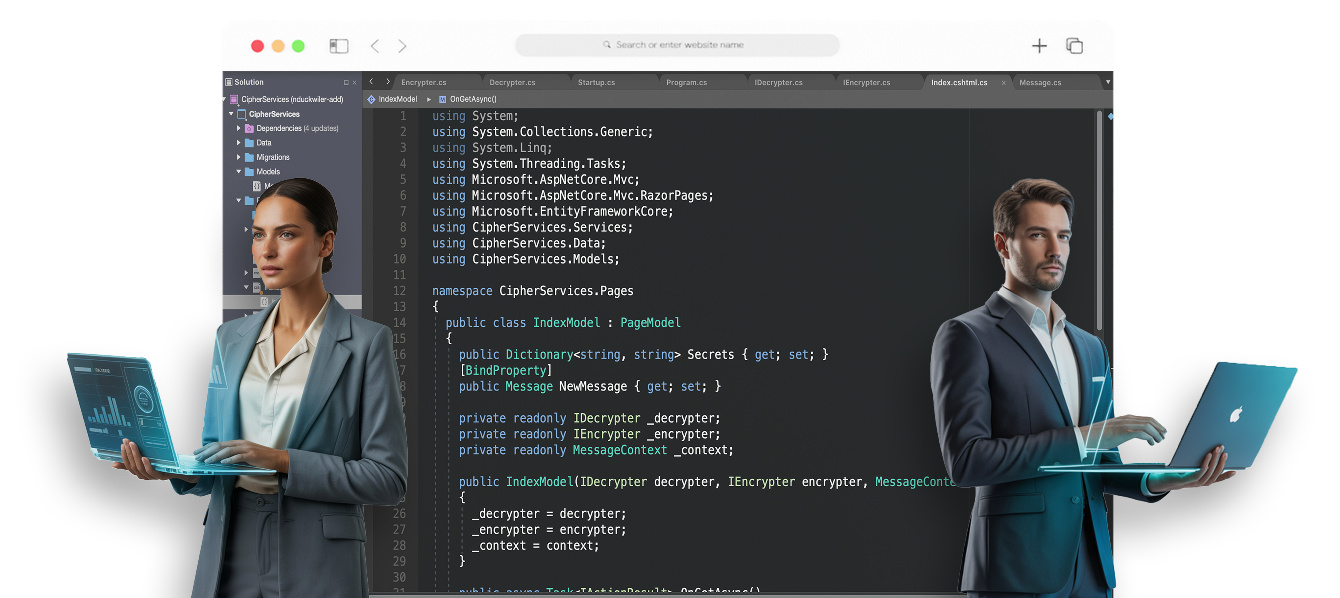Toggle the browser sidebar icon
The height and width of the screenshot is (598, 1340).
(338, 46)
